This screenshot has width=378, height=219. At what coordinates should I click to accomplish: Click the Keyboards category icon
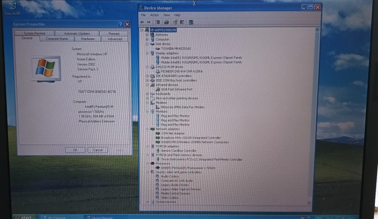152,94
